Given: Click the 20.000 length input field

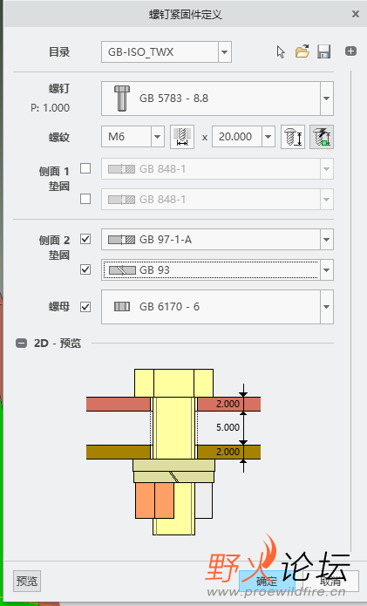Looking at the screenshot, I should [237, 137].
